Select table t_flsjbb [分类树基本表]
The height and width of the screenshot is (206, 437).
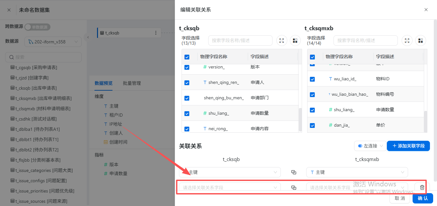click(x=35, y=160)
